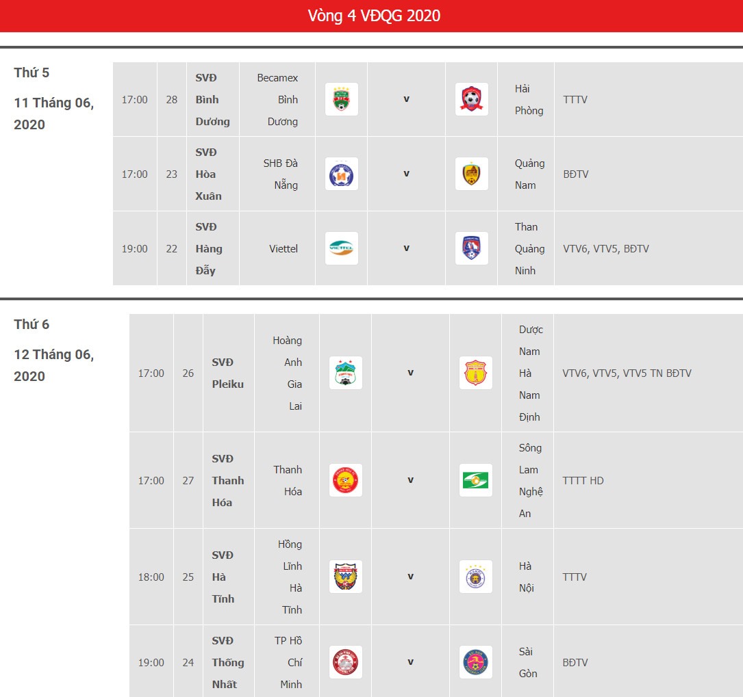
Task: Click the Sông Lam Nghệ An logo
Action: point(476,480)
